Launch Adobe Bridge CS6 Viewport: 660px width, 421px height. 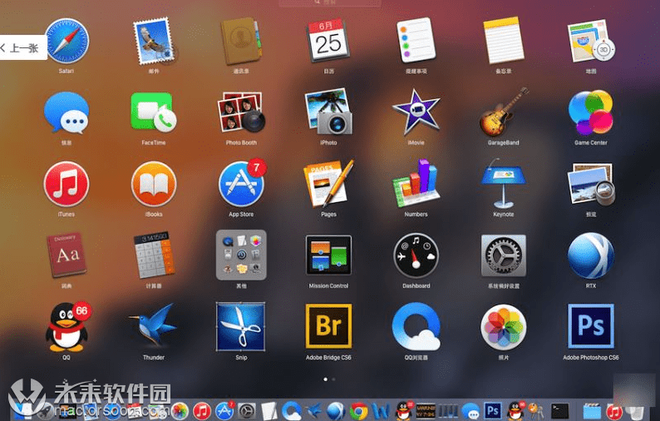tap(328, 326)
